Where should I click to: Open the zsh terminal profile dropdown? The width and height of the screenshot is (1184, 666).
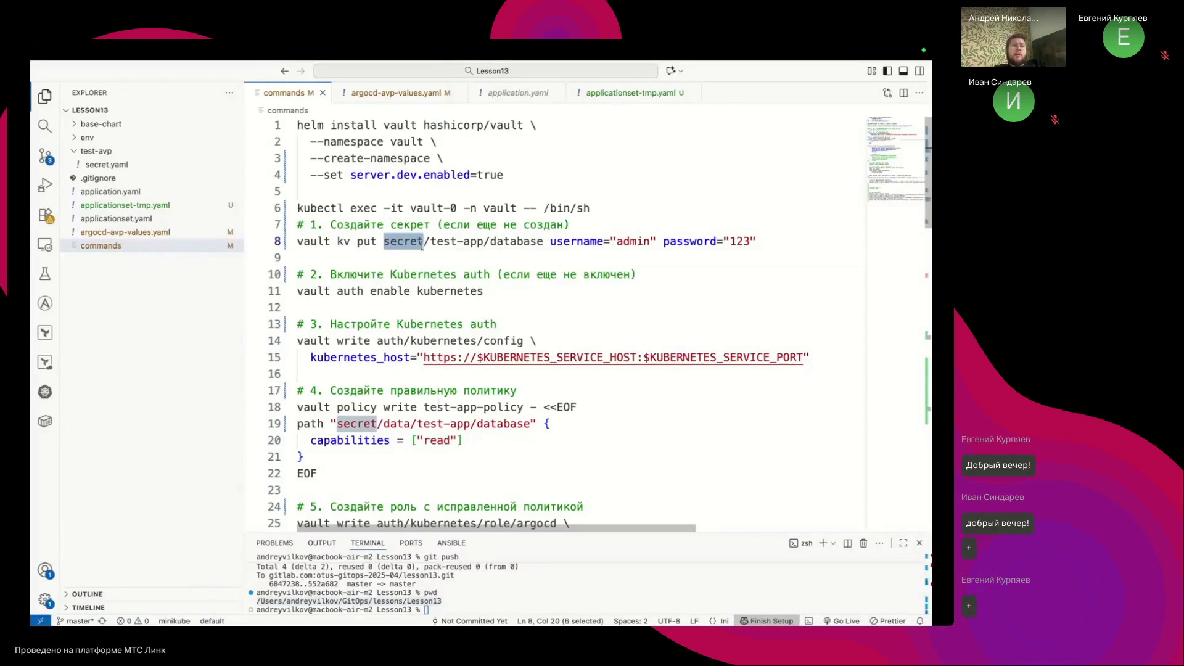[x=834, y=543]
